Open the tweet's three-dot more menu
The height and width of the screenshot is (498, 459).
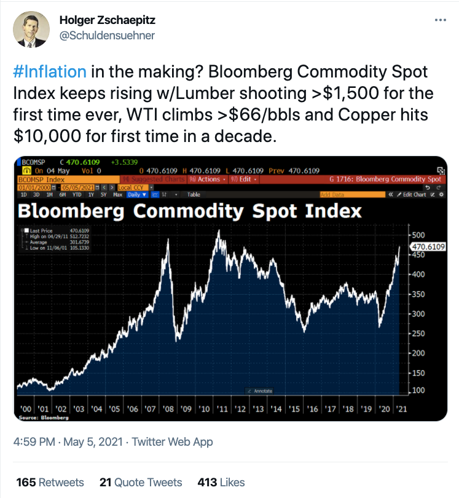click(441, 20)
